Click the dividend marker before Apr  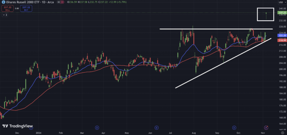[97, 127]
